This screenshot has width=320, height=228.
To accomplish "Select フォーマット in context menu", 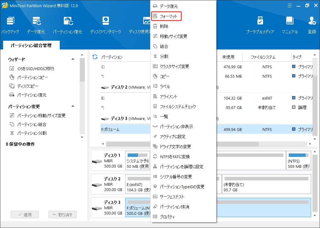I will pos(166,16).
